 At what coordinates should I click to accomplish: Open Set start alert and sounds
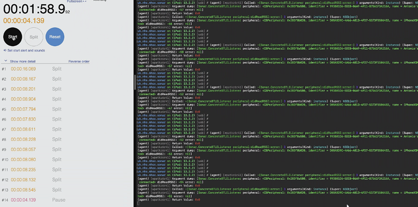pos(26,50)
